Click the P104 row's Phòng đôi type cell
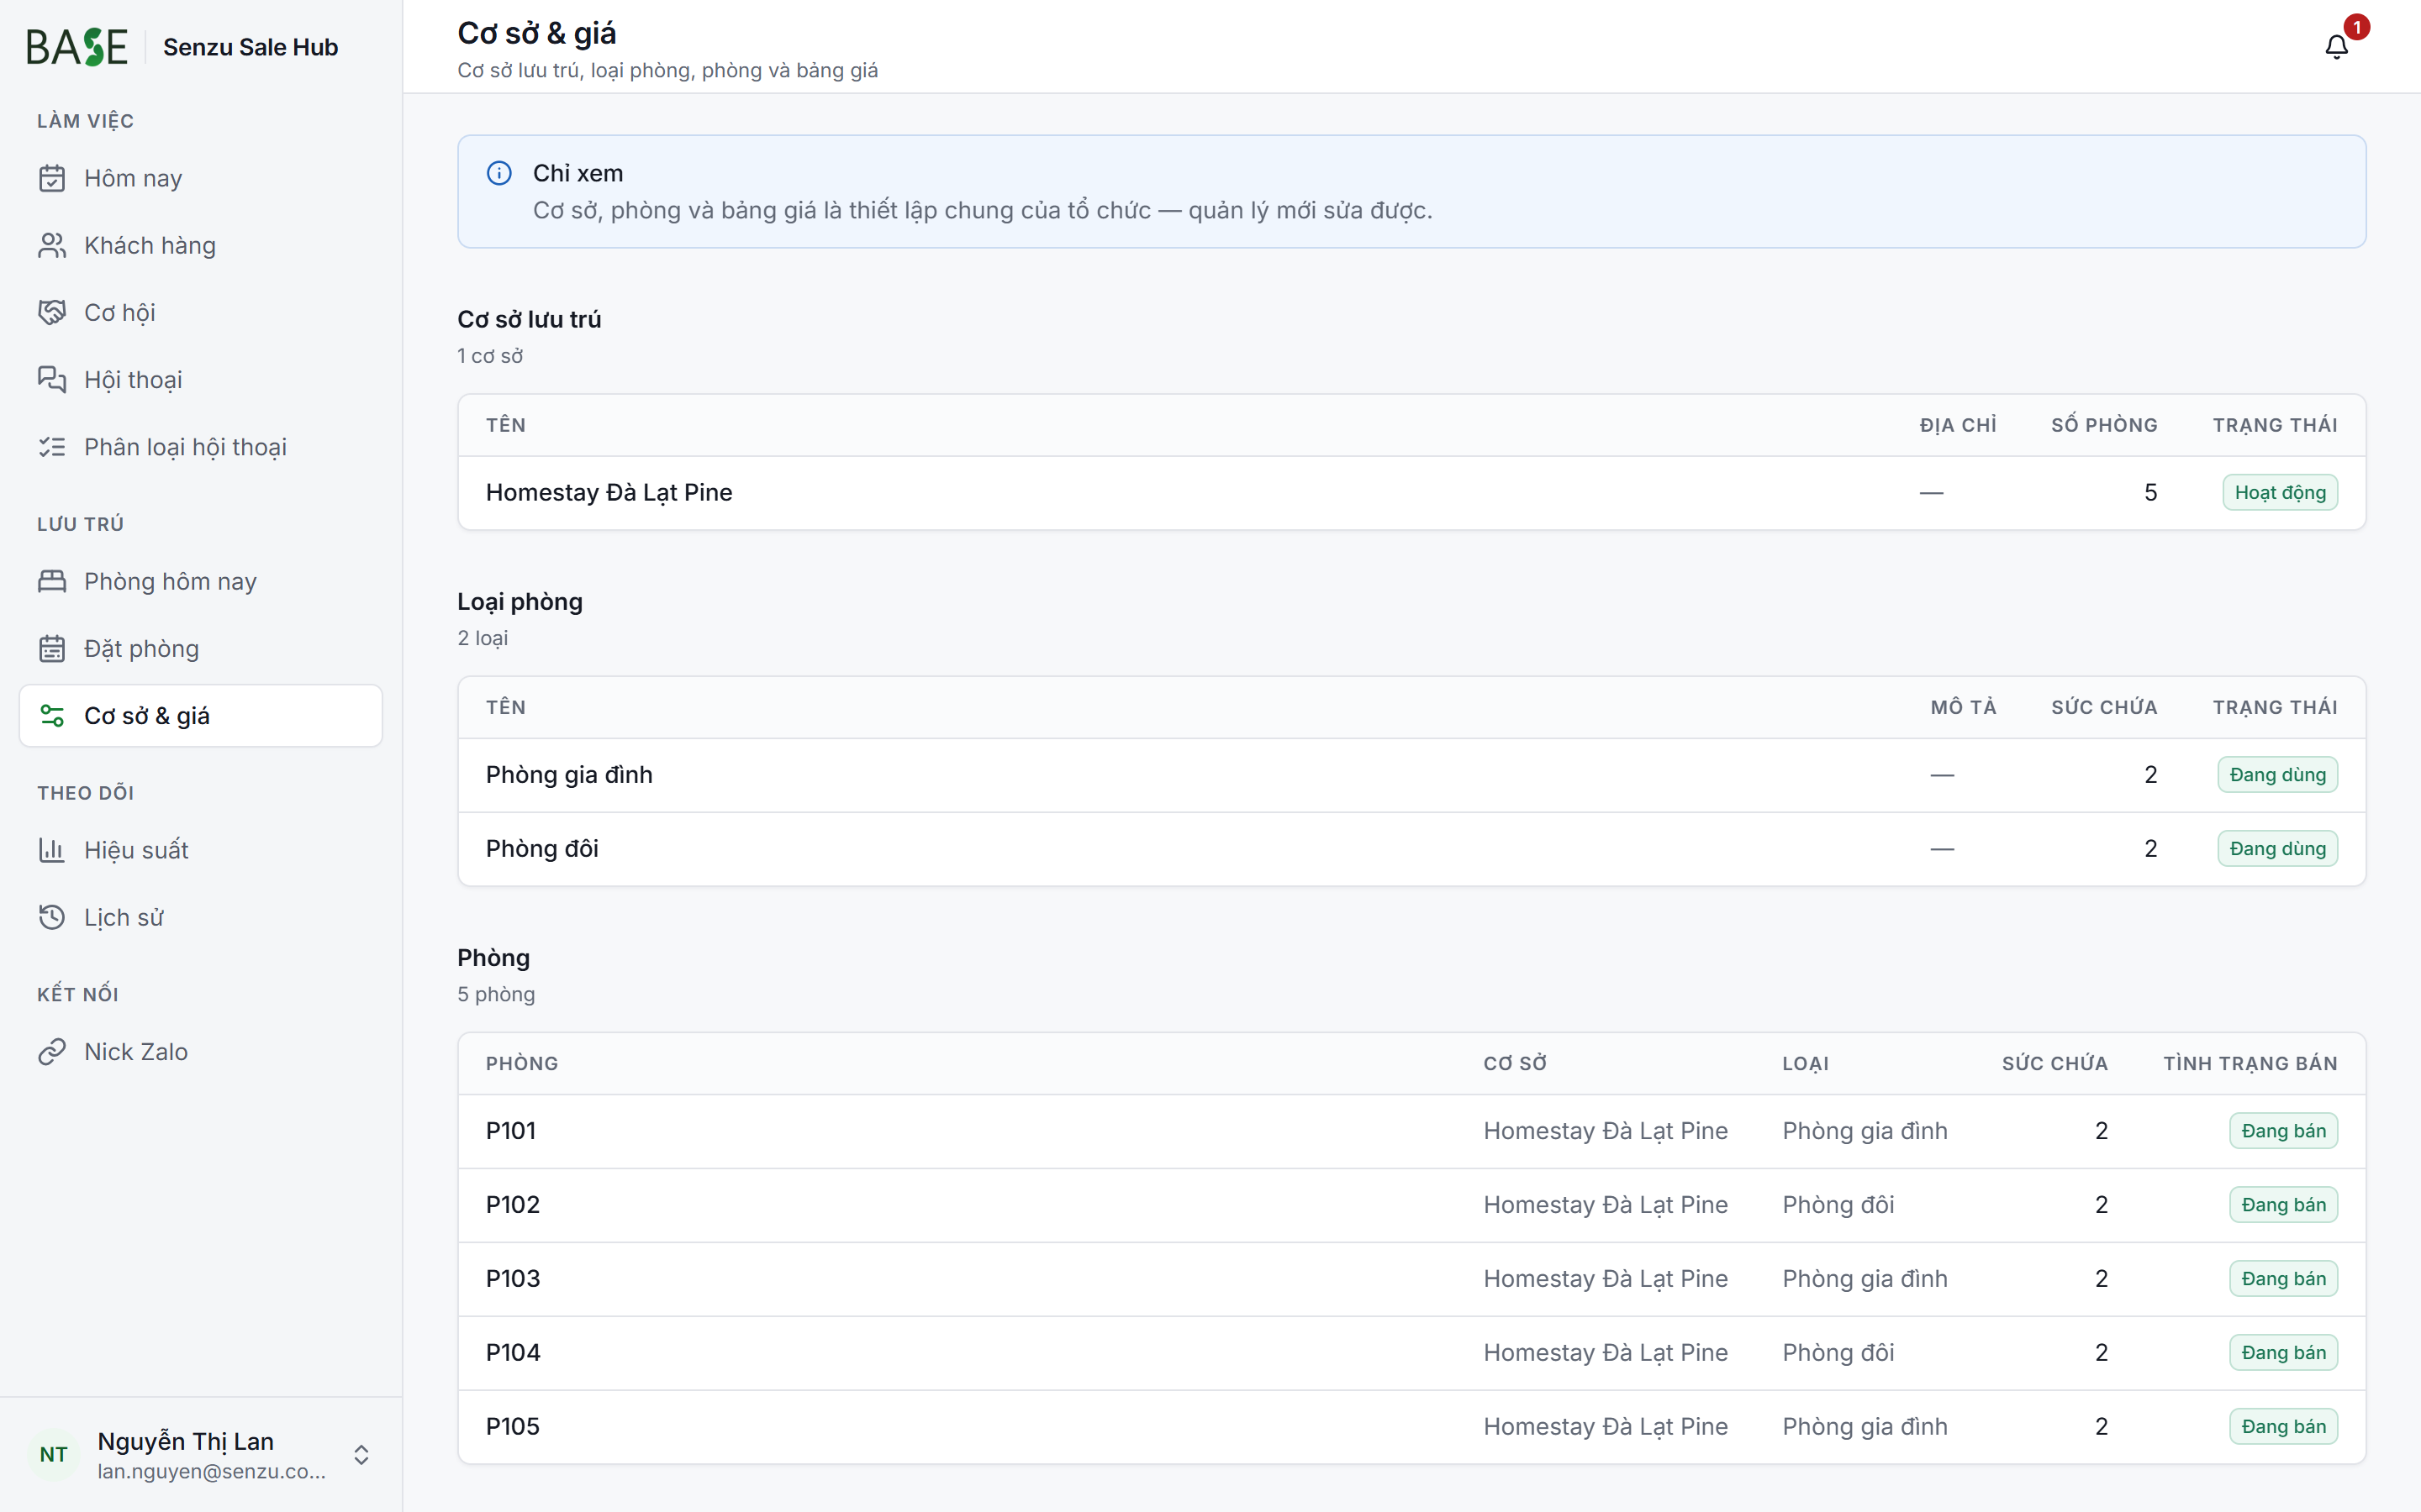Image resolution: width=2421 pixels, height=1512 pixels. coord(1838,1352)
